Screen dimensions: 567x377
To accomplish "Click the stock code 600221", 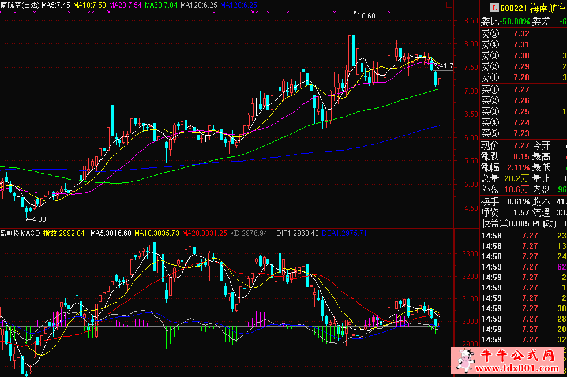I will point(514,8).
